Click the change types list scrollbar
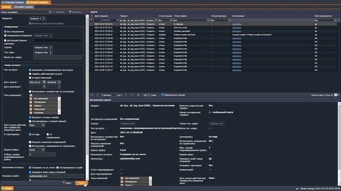 click(59, 106)
